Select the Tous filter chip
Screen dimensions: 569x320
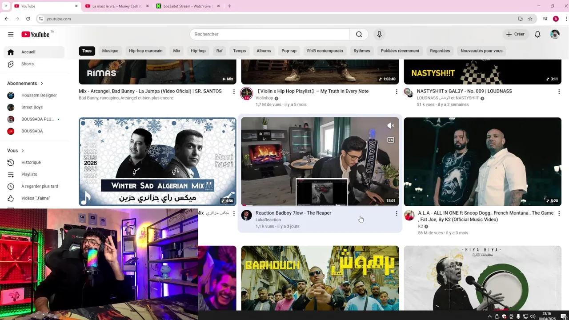pos(87,51)
